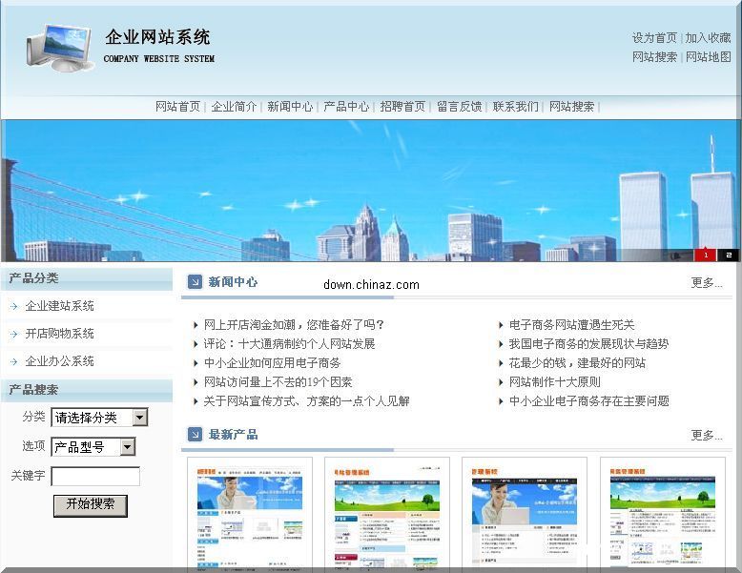This screenshot has height=573, width=742.
Task: Open 留言反馈 navigation item
Action: (459, 107)
